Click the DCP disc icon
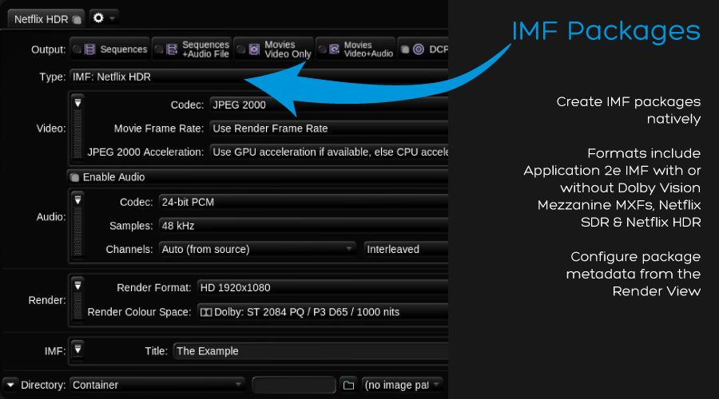Viewport: 719px width, 399px height. click(419, 49)
